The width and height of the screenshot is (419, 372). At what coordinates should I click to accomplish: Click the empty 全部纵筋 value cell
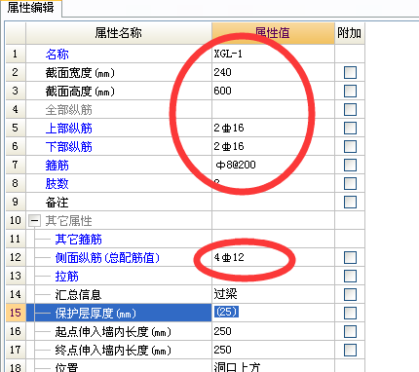(x=273, y=109)
